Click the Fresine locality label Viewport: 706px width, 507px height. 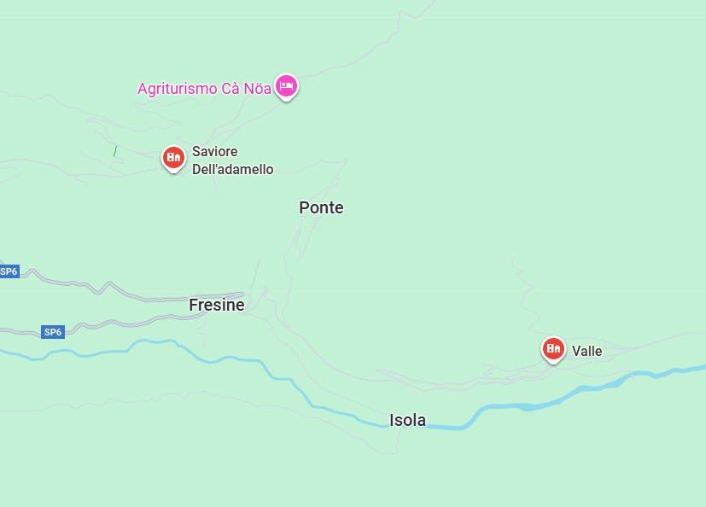217,305
